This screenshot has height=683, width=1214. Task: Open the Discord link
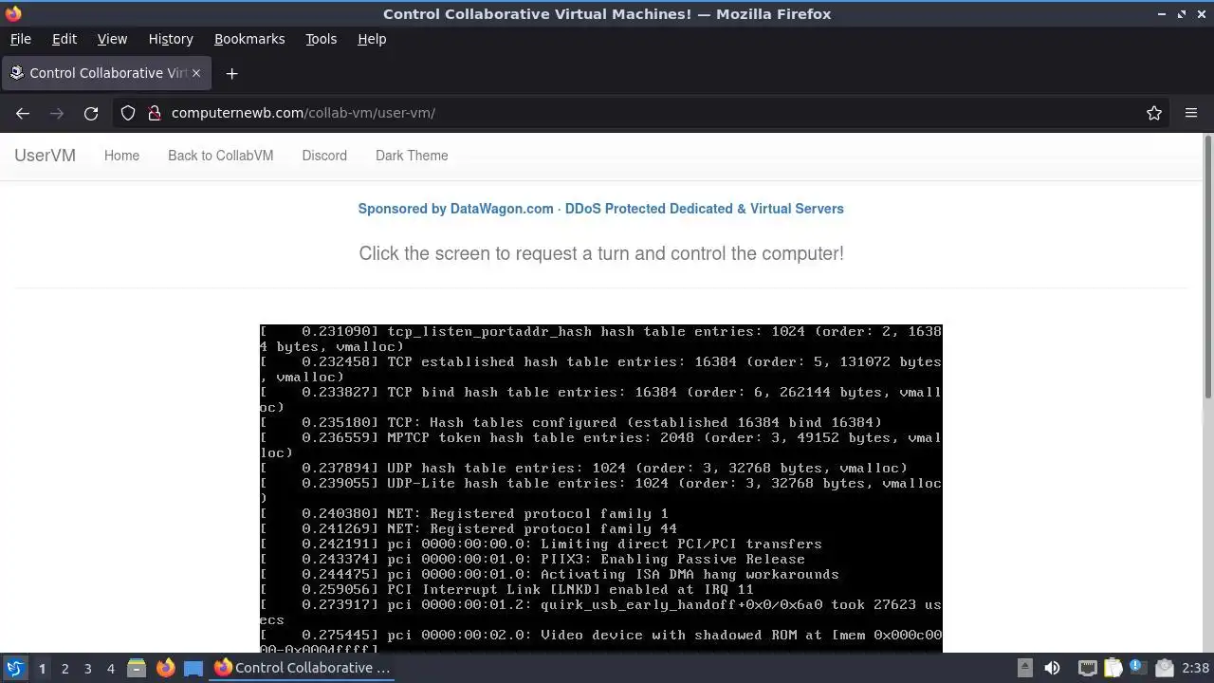324,156
